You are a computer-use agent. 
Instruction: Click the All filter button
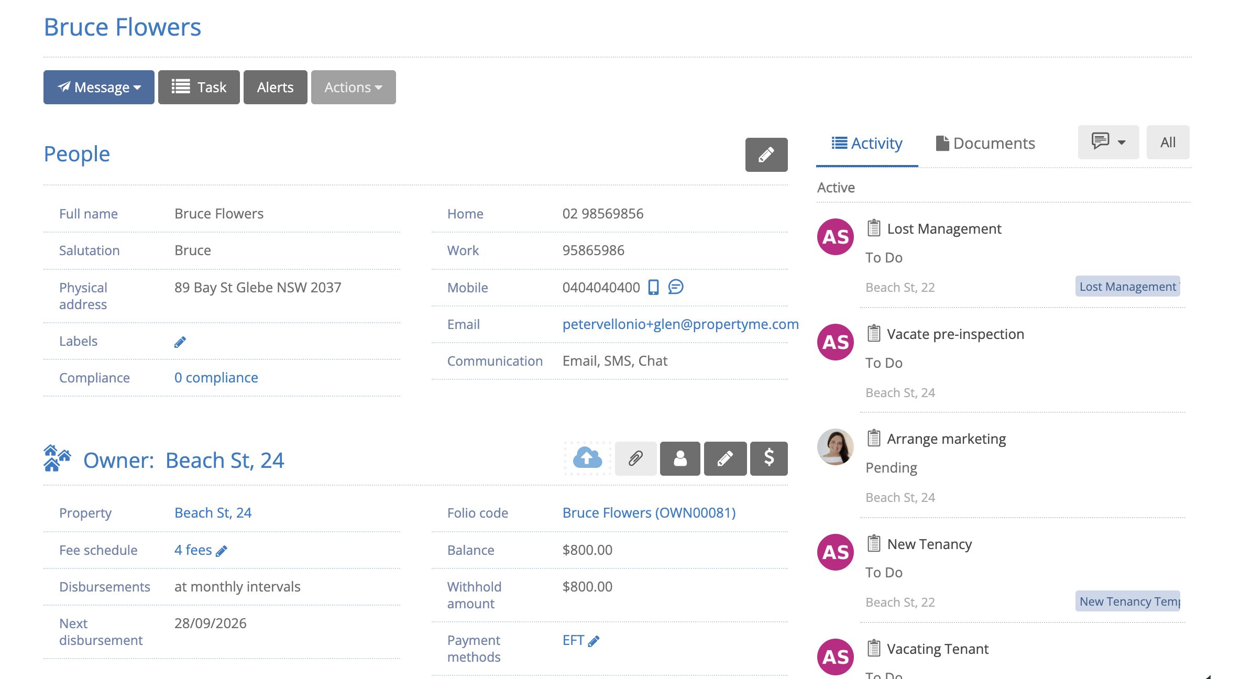[1168, 142]
